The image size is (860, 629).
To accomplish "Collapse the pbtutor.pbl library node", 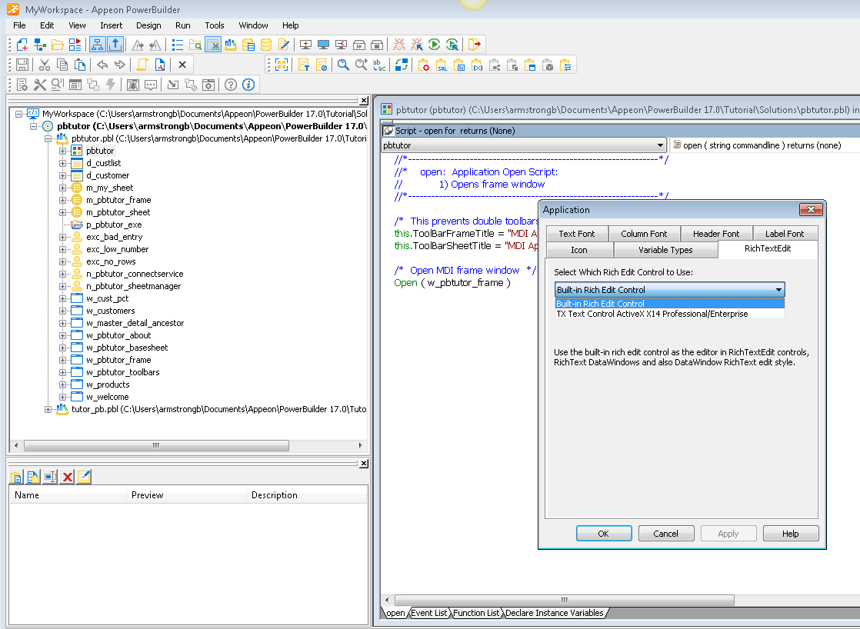I will pyautogui.click(x=48, y=138).
